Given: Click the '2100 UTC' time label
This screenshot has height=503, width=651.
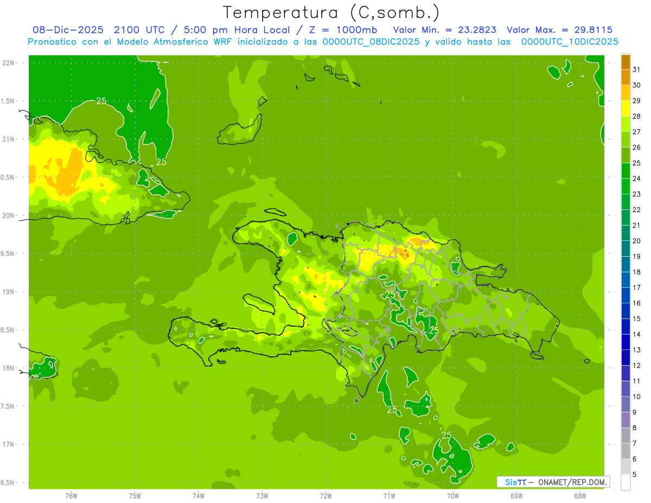Looking at the screenshot, I should (139, 30).
